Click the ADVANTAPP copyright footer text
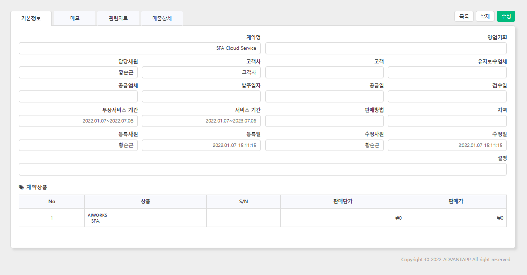Image resolution: width=527 pixels, height=275 pixels. pyautogui.click(x=456, y=260)
